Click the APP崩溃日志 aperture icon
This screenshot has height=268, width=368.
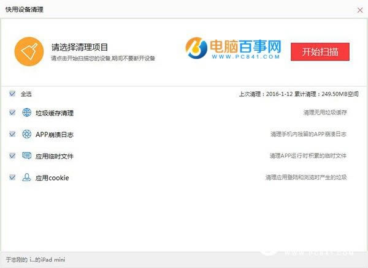click(x=27, y=134)
